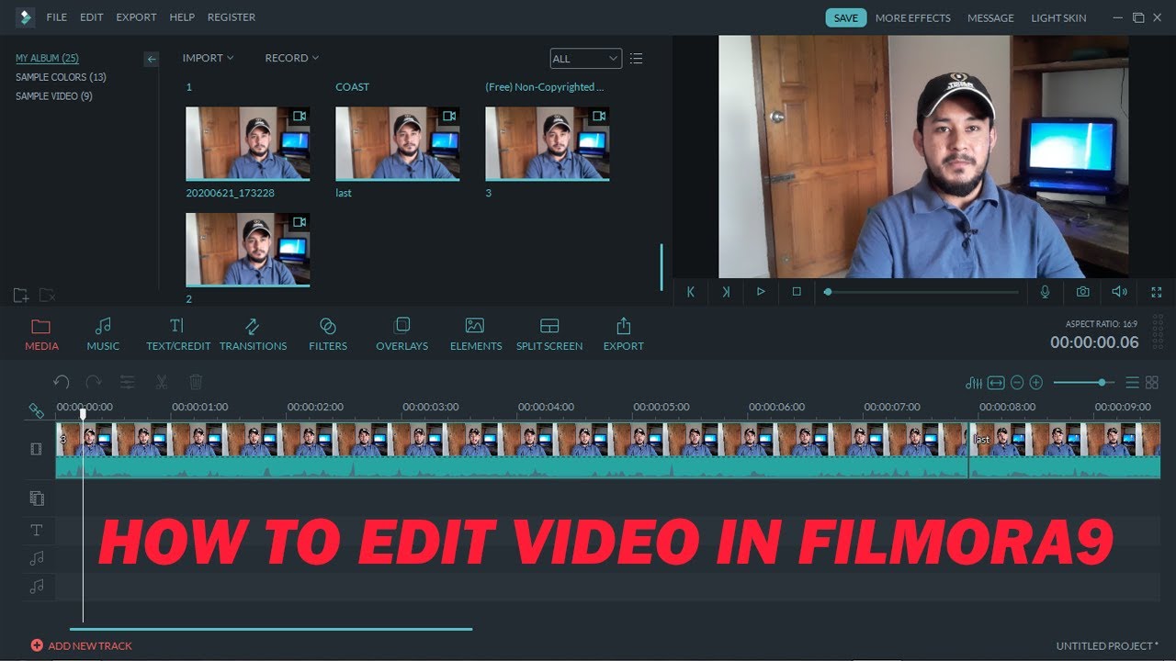Click the preview progress slider
Image resolution: width=1176 pixels, height=661 pixels.
pyautogui.click(x=922, y=292)
